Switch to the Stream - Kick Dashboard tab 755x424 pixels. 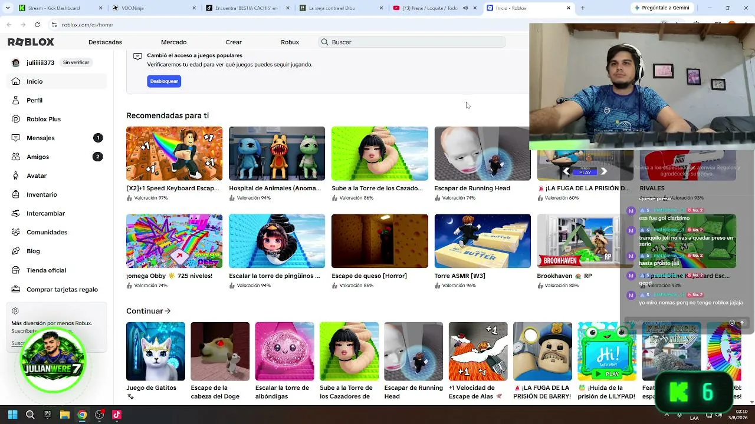[x=59, y=8]
